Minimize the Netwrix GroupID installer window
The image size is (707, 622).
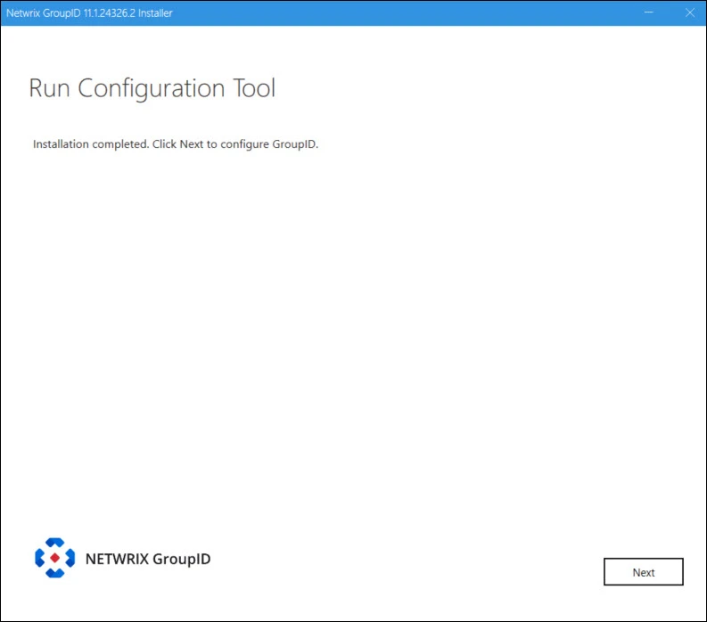click(648, 12)
